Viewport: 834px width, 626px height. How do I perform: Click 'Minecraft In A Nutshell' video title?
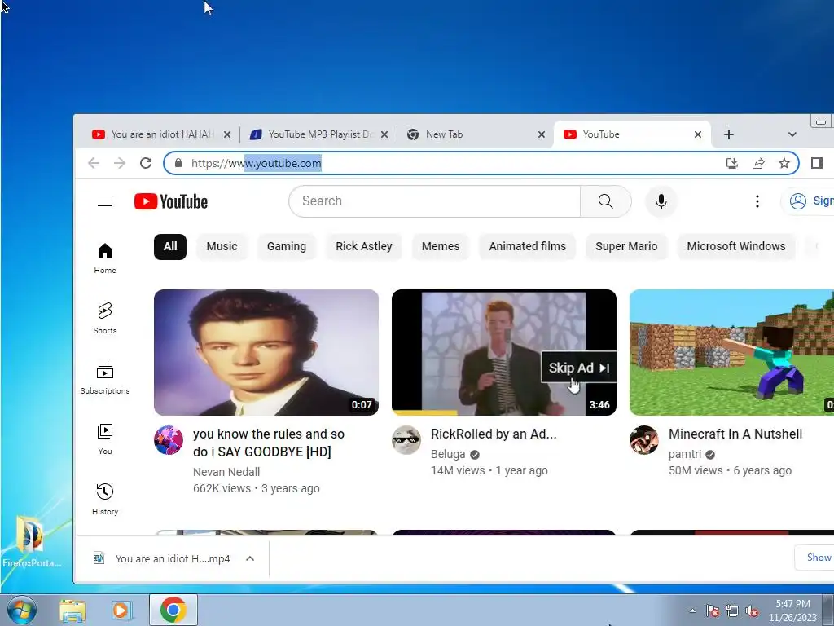pyautogui.click(x=735, y=434)
